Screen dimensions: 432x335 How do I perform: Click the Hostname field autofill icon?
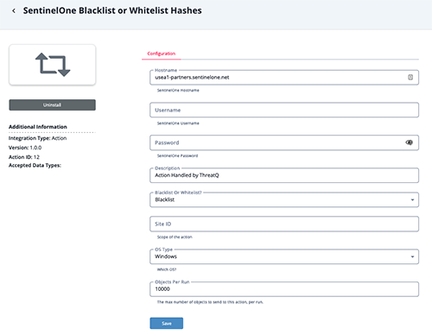[410, 77]
